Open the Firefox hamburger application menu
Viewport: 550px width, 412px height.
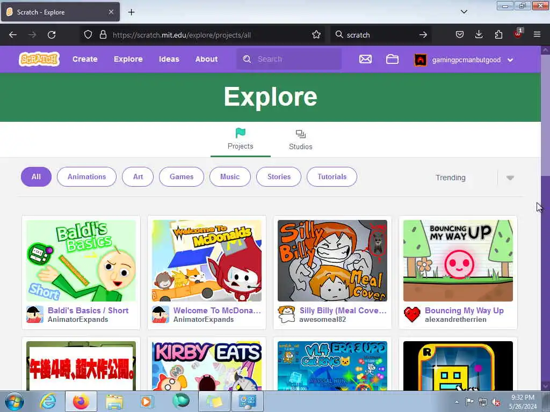point(537,34)
